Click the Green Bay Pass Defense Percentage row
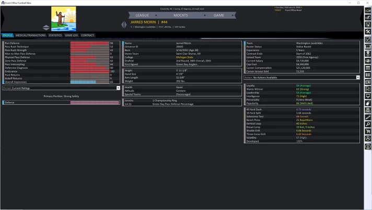The height and width of the screenshot is (210, 372). click(x=182, y=104)
